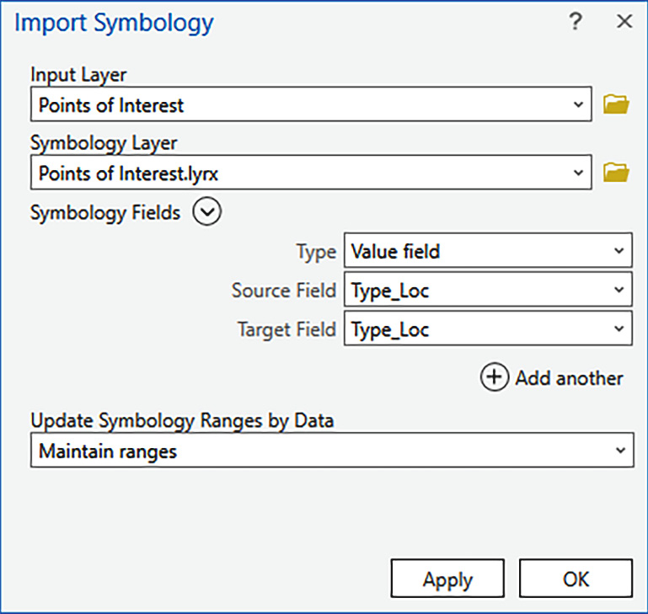Select the Points of Interest input layer text
The height and width of the screenshot is (614, 648).
click(110, 105)
